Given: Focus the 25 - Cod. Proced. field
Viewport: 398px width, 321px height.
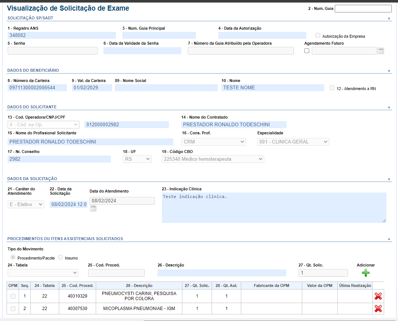Looking at the screenshot, I should [116, 273].
